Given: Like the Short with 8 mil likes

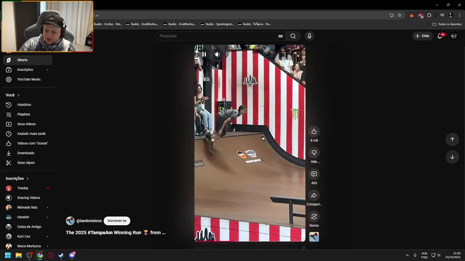Looking at the screenshot, I should pos(314,132).
